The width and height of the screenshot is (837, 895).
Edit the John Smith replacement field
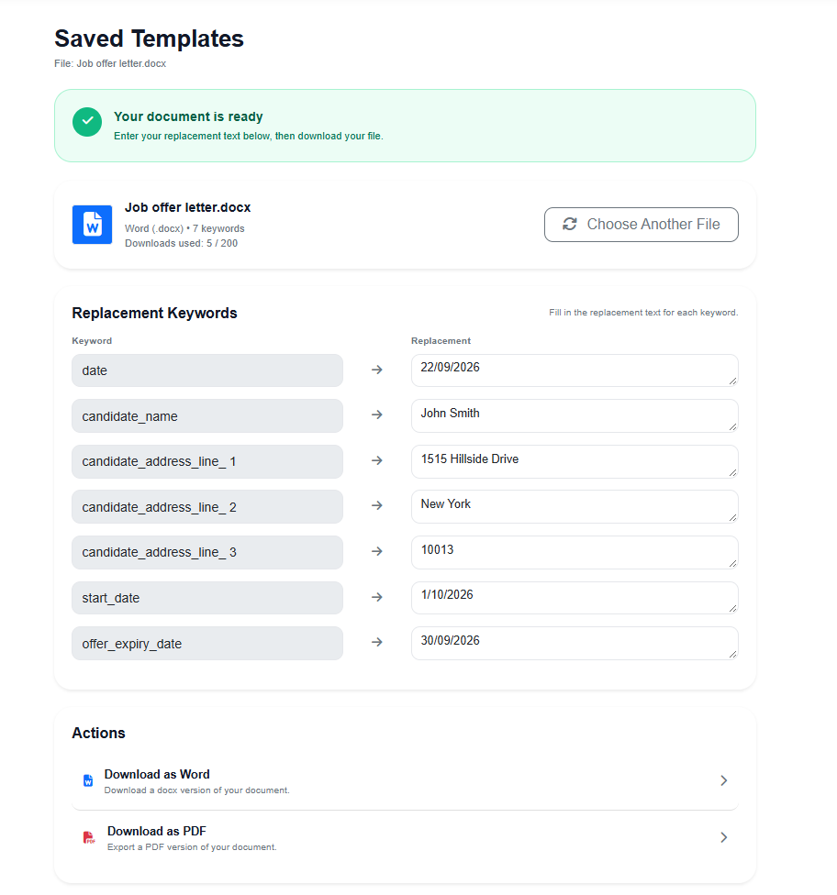pyautogui.click(x=575, y=415)
